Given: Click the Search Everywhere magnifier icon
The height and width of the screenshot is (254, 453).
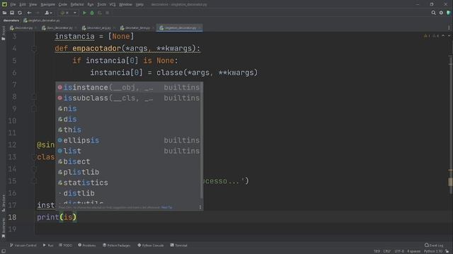Looking at the screenshot, I should click(433, 13).
